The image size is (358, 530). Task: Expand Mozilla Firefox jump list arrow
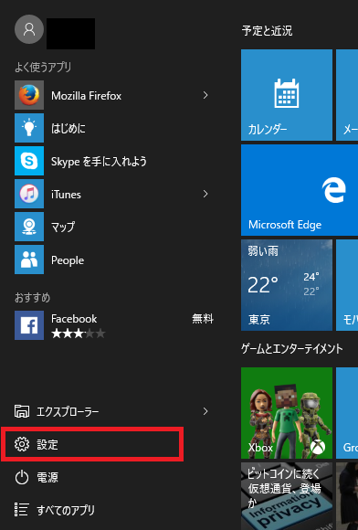click(205, 95)
